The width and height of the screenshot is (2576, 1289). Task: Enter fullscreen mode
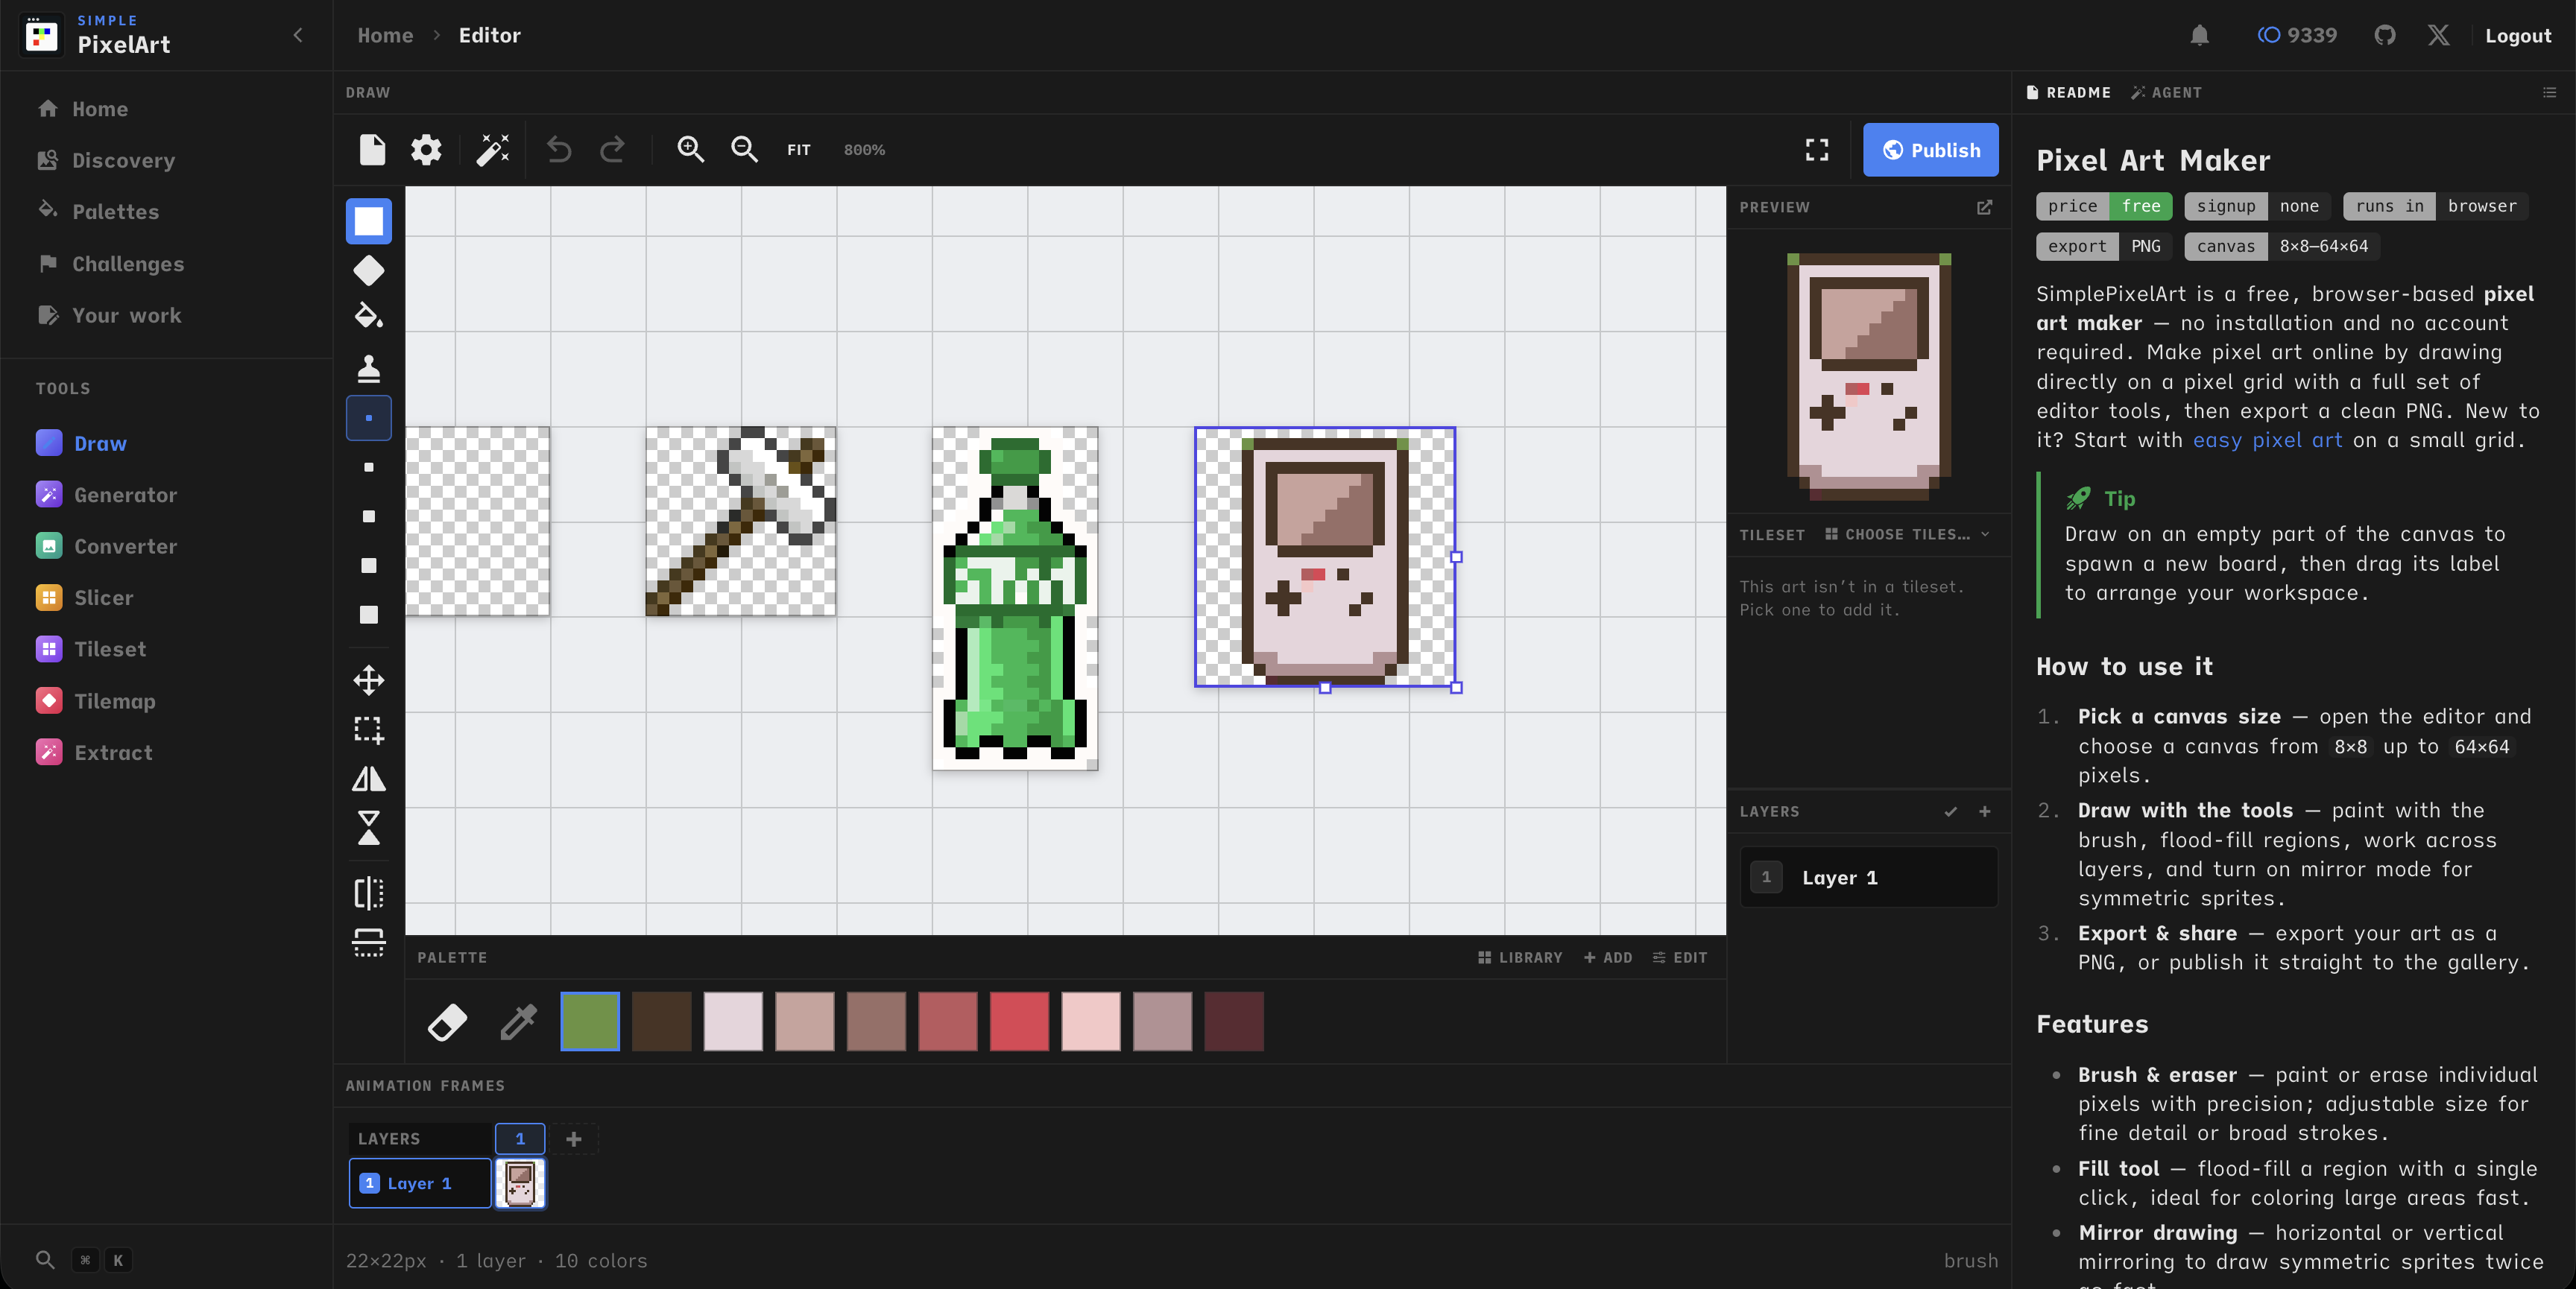click(1817, 150)
